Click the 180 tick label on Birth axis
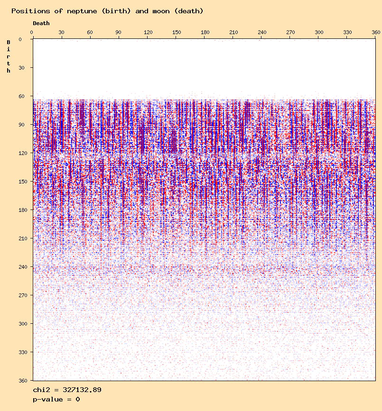Viewport: 382px width, 411px height. point(20,210)
